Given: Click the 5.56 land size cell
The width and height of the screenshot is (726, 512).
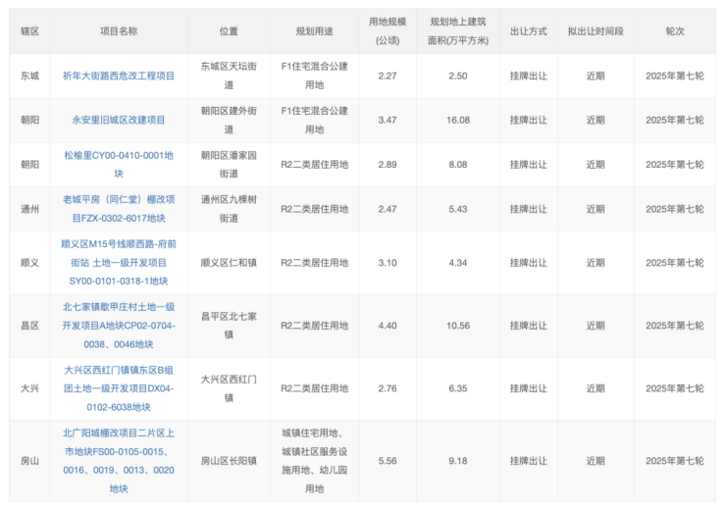Looking at the screenshot, I should pyautogui.click(x=388, y=460).
